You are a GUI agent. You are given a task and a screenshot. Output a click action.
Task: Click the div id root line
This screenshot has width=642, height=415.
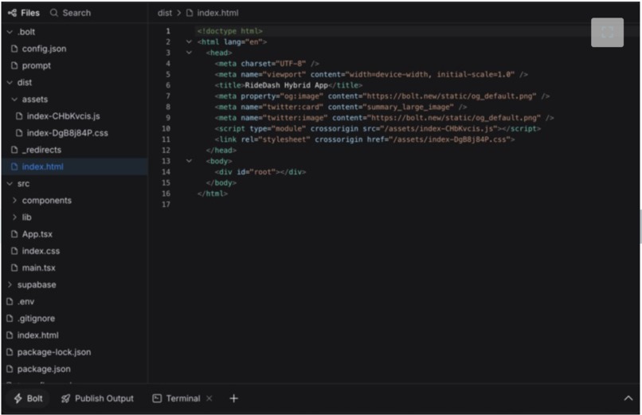tap(260, 172)
